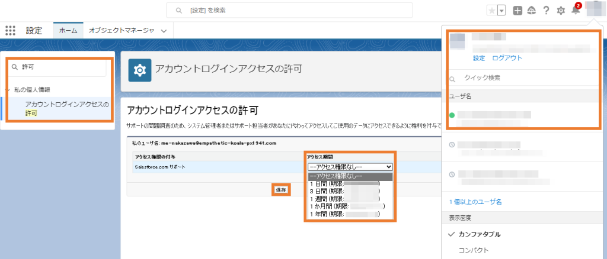Click the quick find box containing 許可

point(57,67)
